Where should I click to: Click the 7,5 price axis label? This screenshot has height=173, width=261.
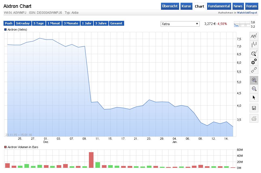pos(239,39)
